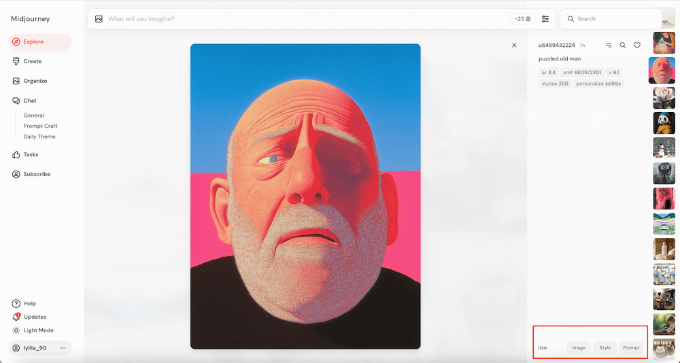680x363 pixels.
Task: Click the settings sliders icon in prompt bar
Action: point(545,19)
